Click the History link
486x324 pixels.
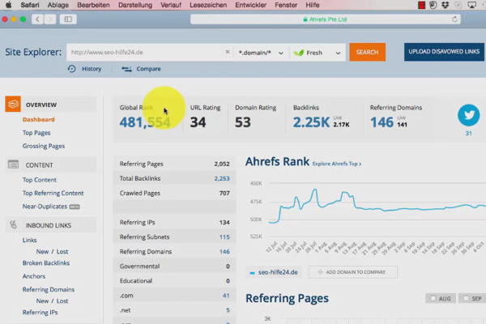[x=92, y=69]
